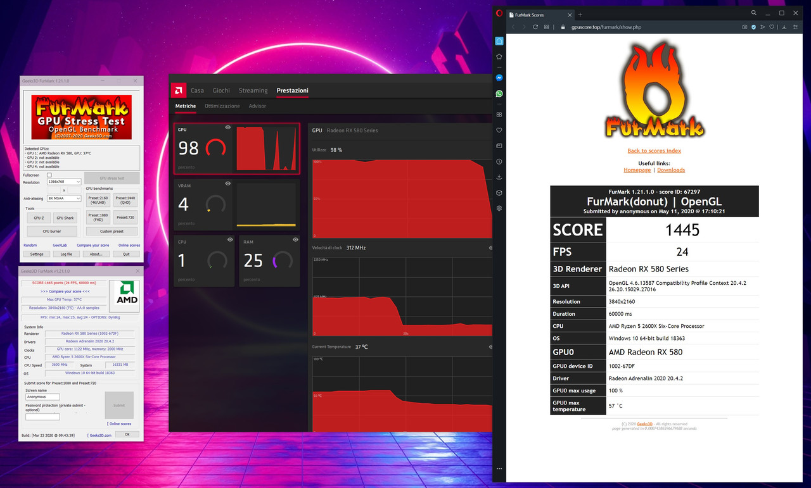Image resolution: width=811 pixels, height=488 pixels.
Task: Click the Back to scores index link
Action: click(x=654, y=150)
